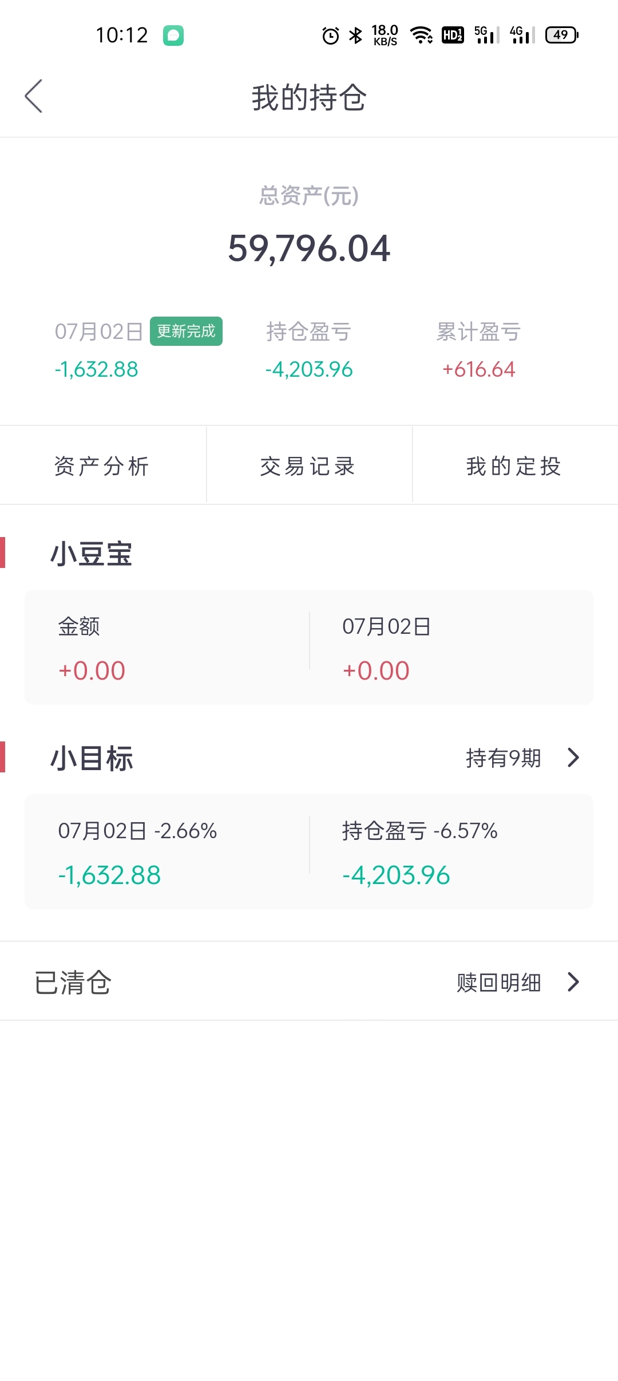The width and height of the screenshot is (618, 1381).
Task: Tap the Bluetooth status icon
Action: click(x=356, y=35)
